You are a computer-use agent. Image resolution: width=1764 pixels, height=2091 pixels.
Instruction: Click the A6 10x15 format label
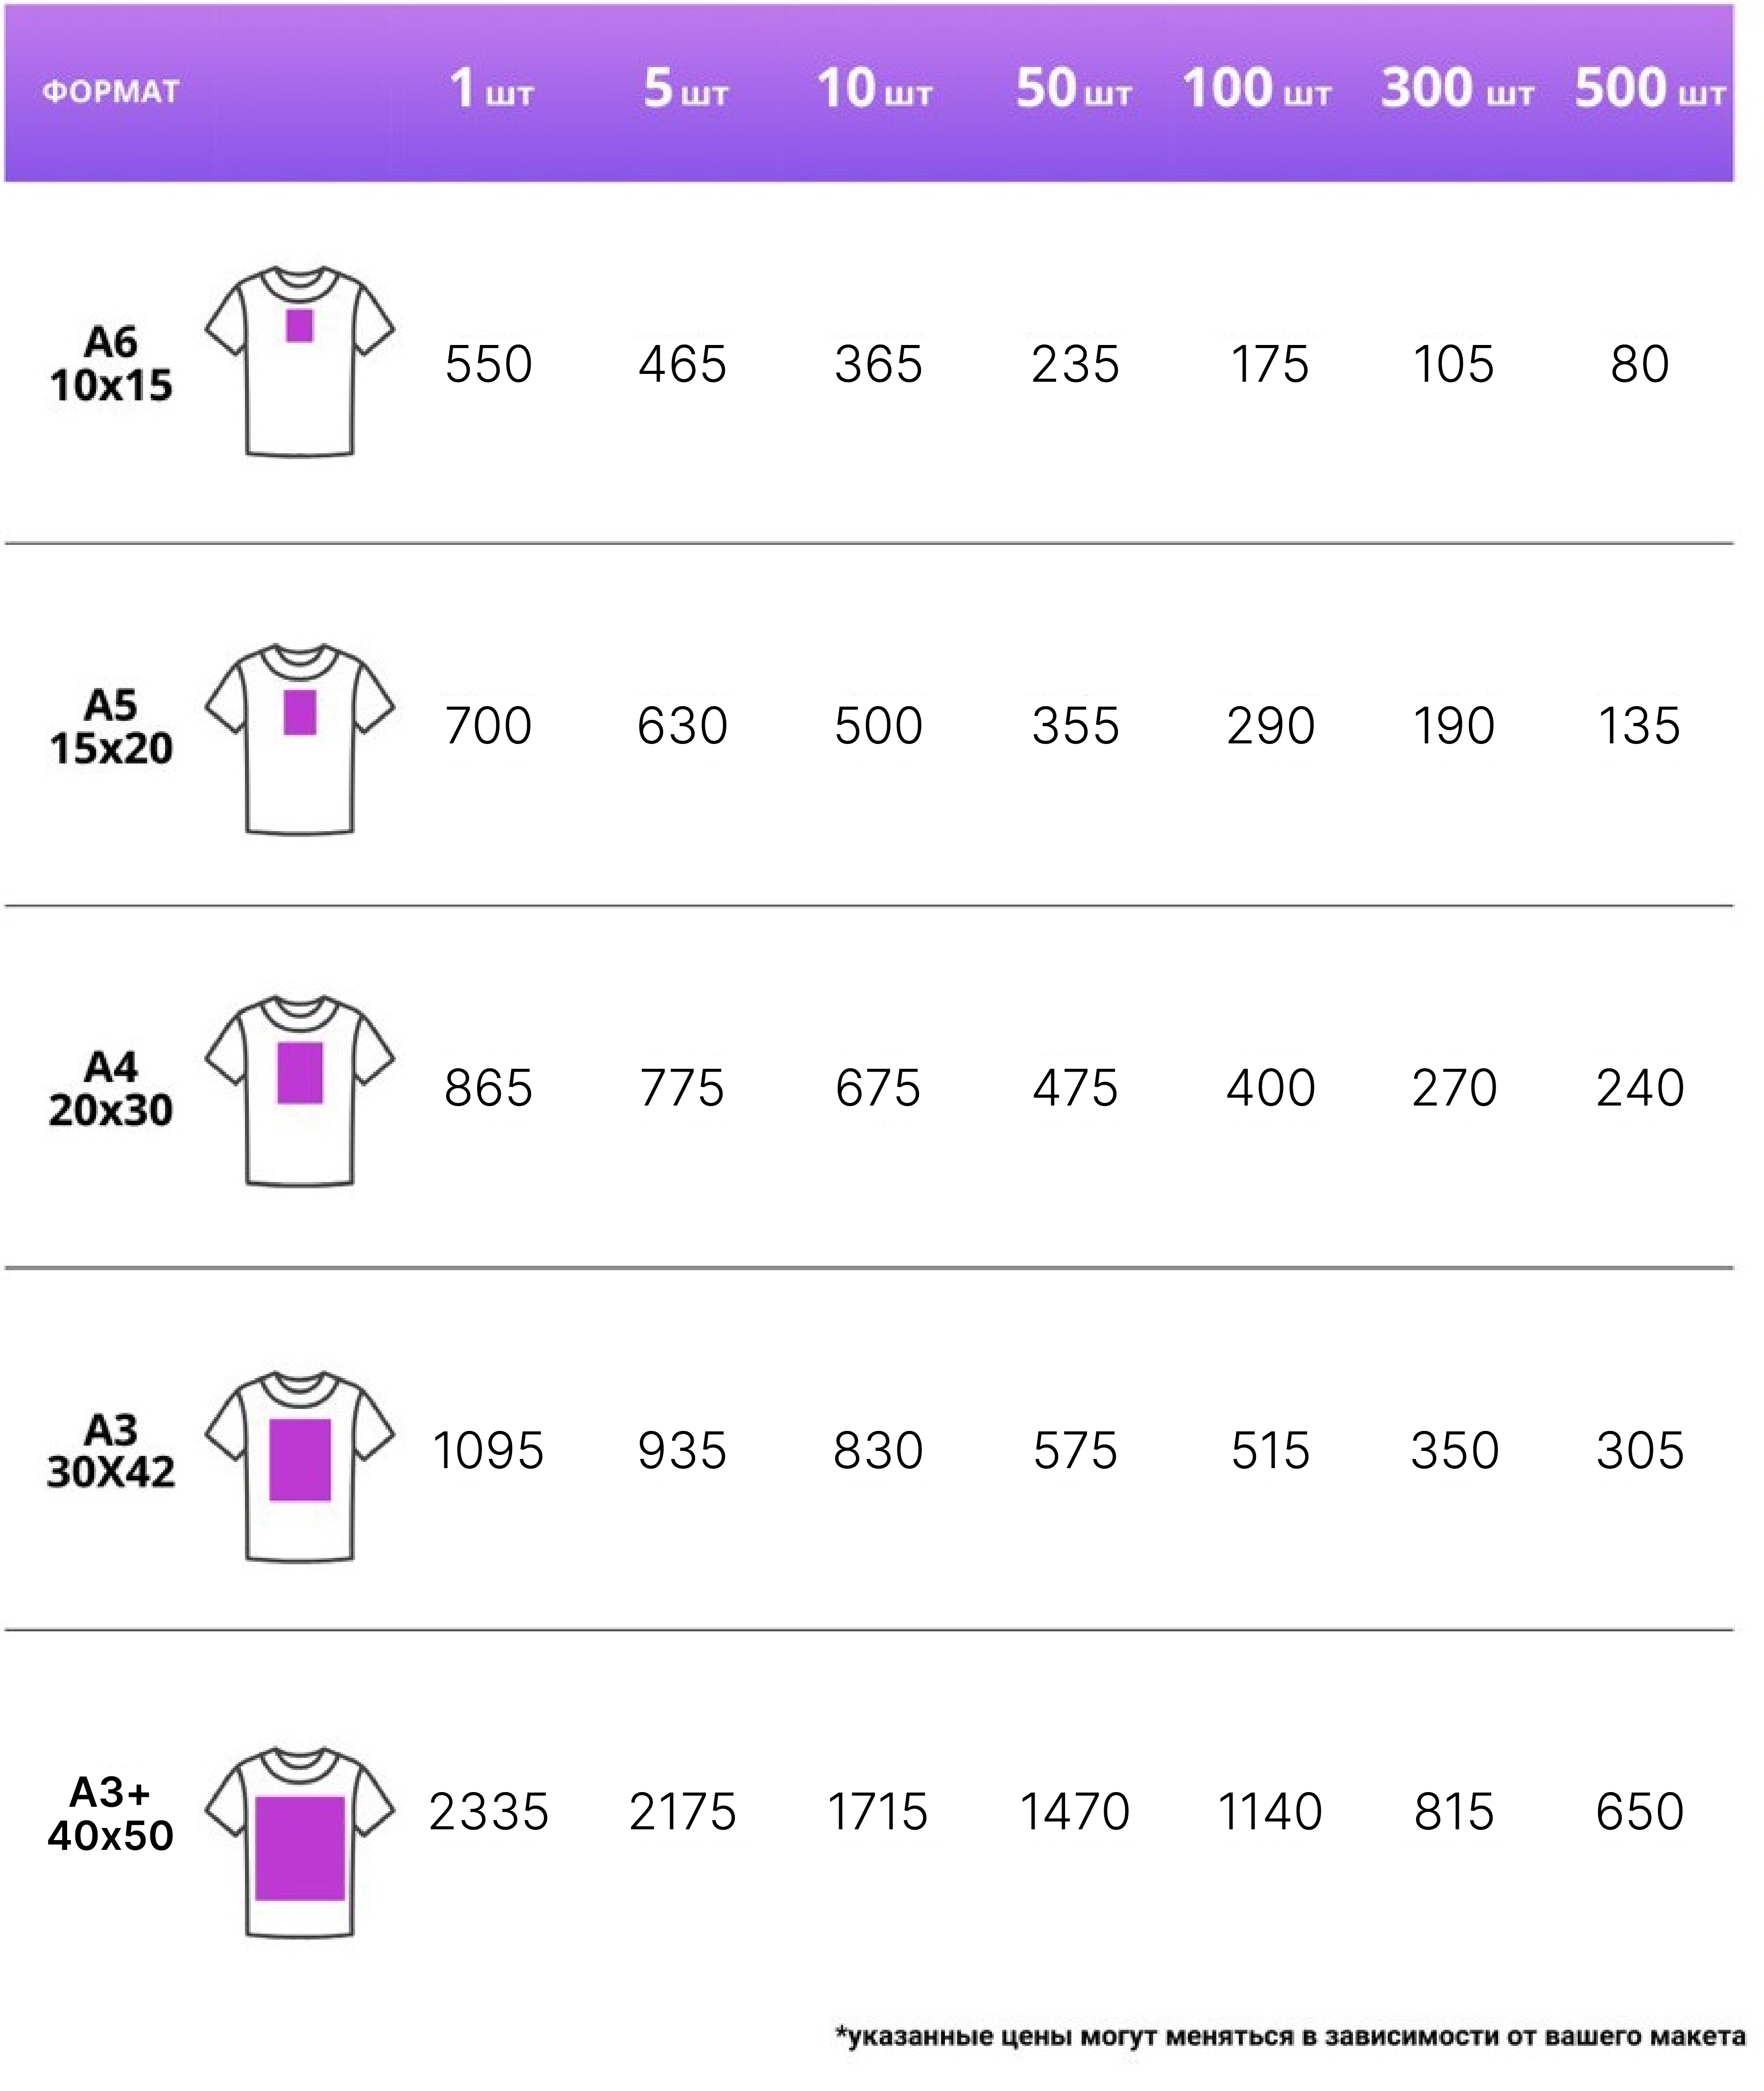click(111, 364)
